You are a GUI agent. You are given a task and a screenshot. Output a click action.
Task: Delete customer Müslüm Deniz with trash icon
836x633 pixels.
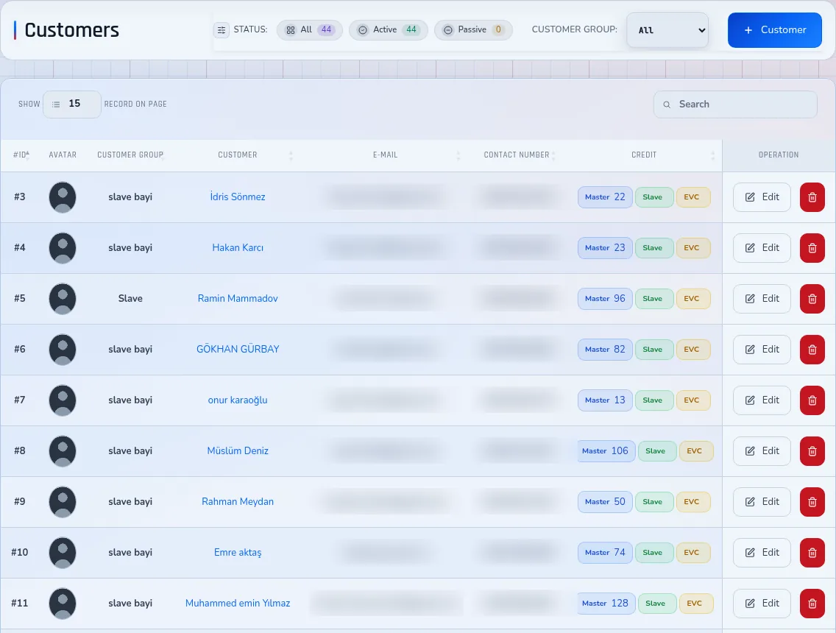pyautogui.click(x=812, y=451)
